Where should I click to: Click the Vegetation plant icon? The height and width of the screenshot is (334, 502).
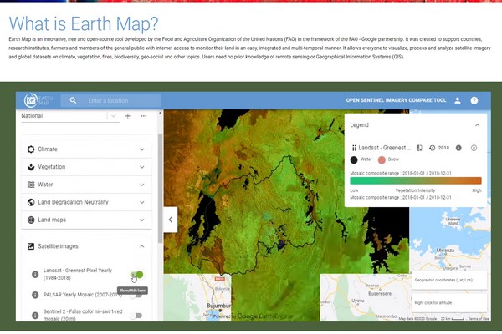pyautogui.click(x=31, y=167)
